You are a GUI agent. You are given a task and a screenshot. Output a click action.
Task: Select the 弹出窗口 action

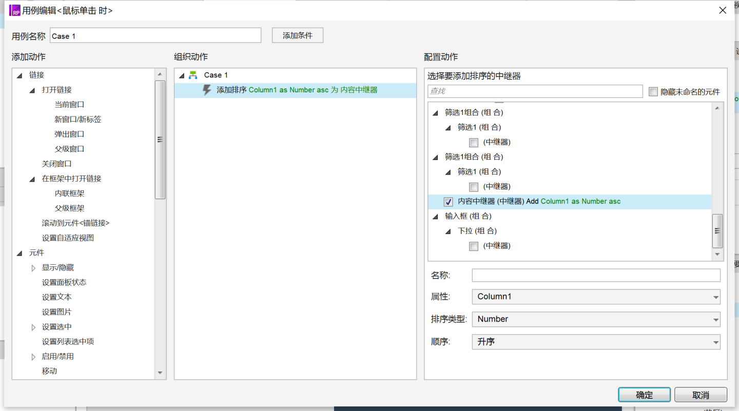69,134
